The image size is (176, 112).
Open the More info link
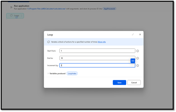pos(102,42)
